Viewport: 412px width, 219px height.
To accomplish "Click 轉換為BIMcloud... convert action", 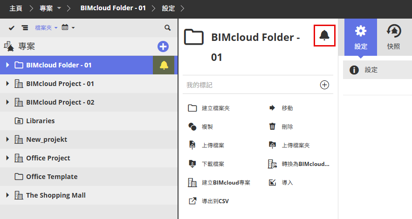I will point(299,164).
